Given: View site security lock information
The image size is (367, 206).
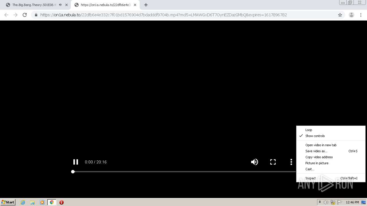Looking at the screenshot, I should [36, 15].
